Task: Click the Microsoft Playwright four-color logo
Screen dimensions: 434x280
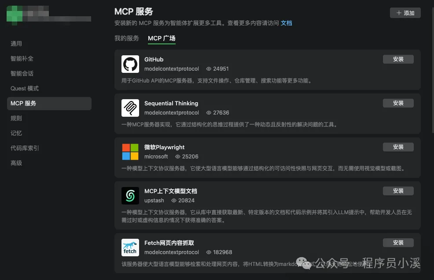Action: (130, 152)
